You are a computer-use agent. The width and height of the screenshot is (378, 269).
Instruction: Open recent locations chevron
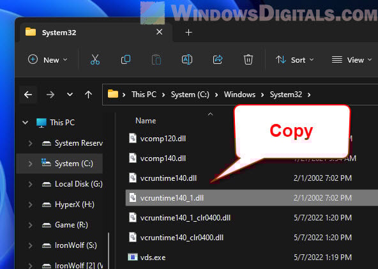click(x=70, y=95)
